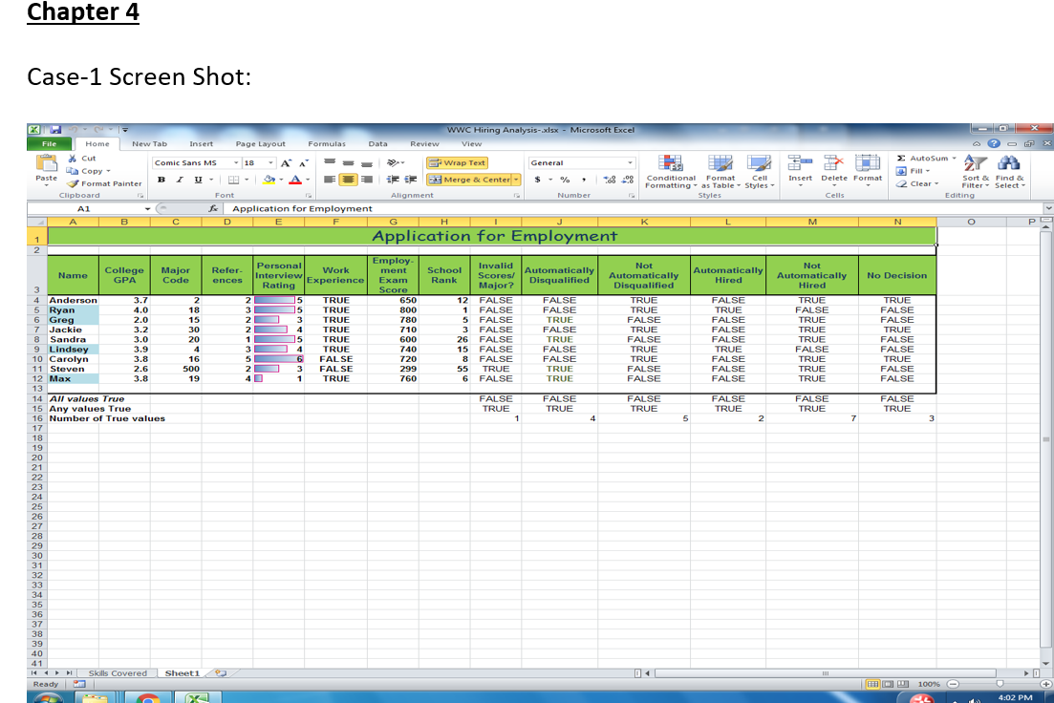Open Conditional Formatting in the Styles group
This screenshot has height=703, width=1054.
coord(670,162)
